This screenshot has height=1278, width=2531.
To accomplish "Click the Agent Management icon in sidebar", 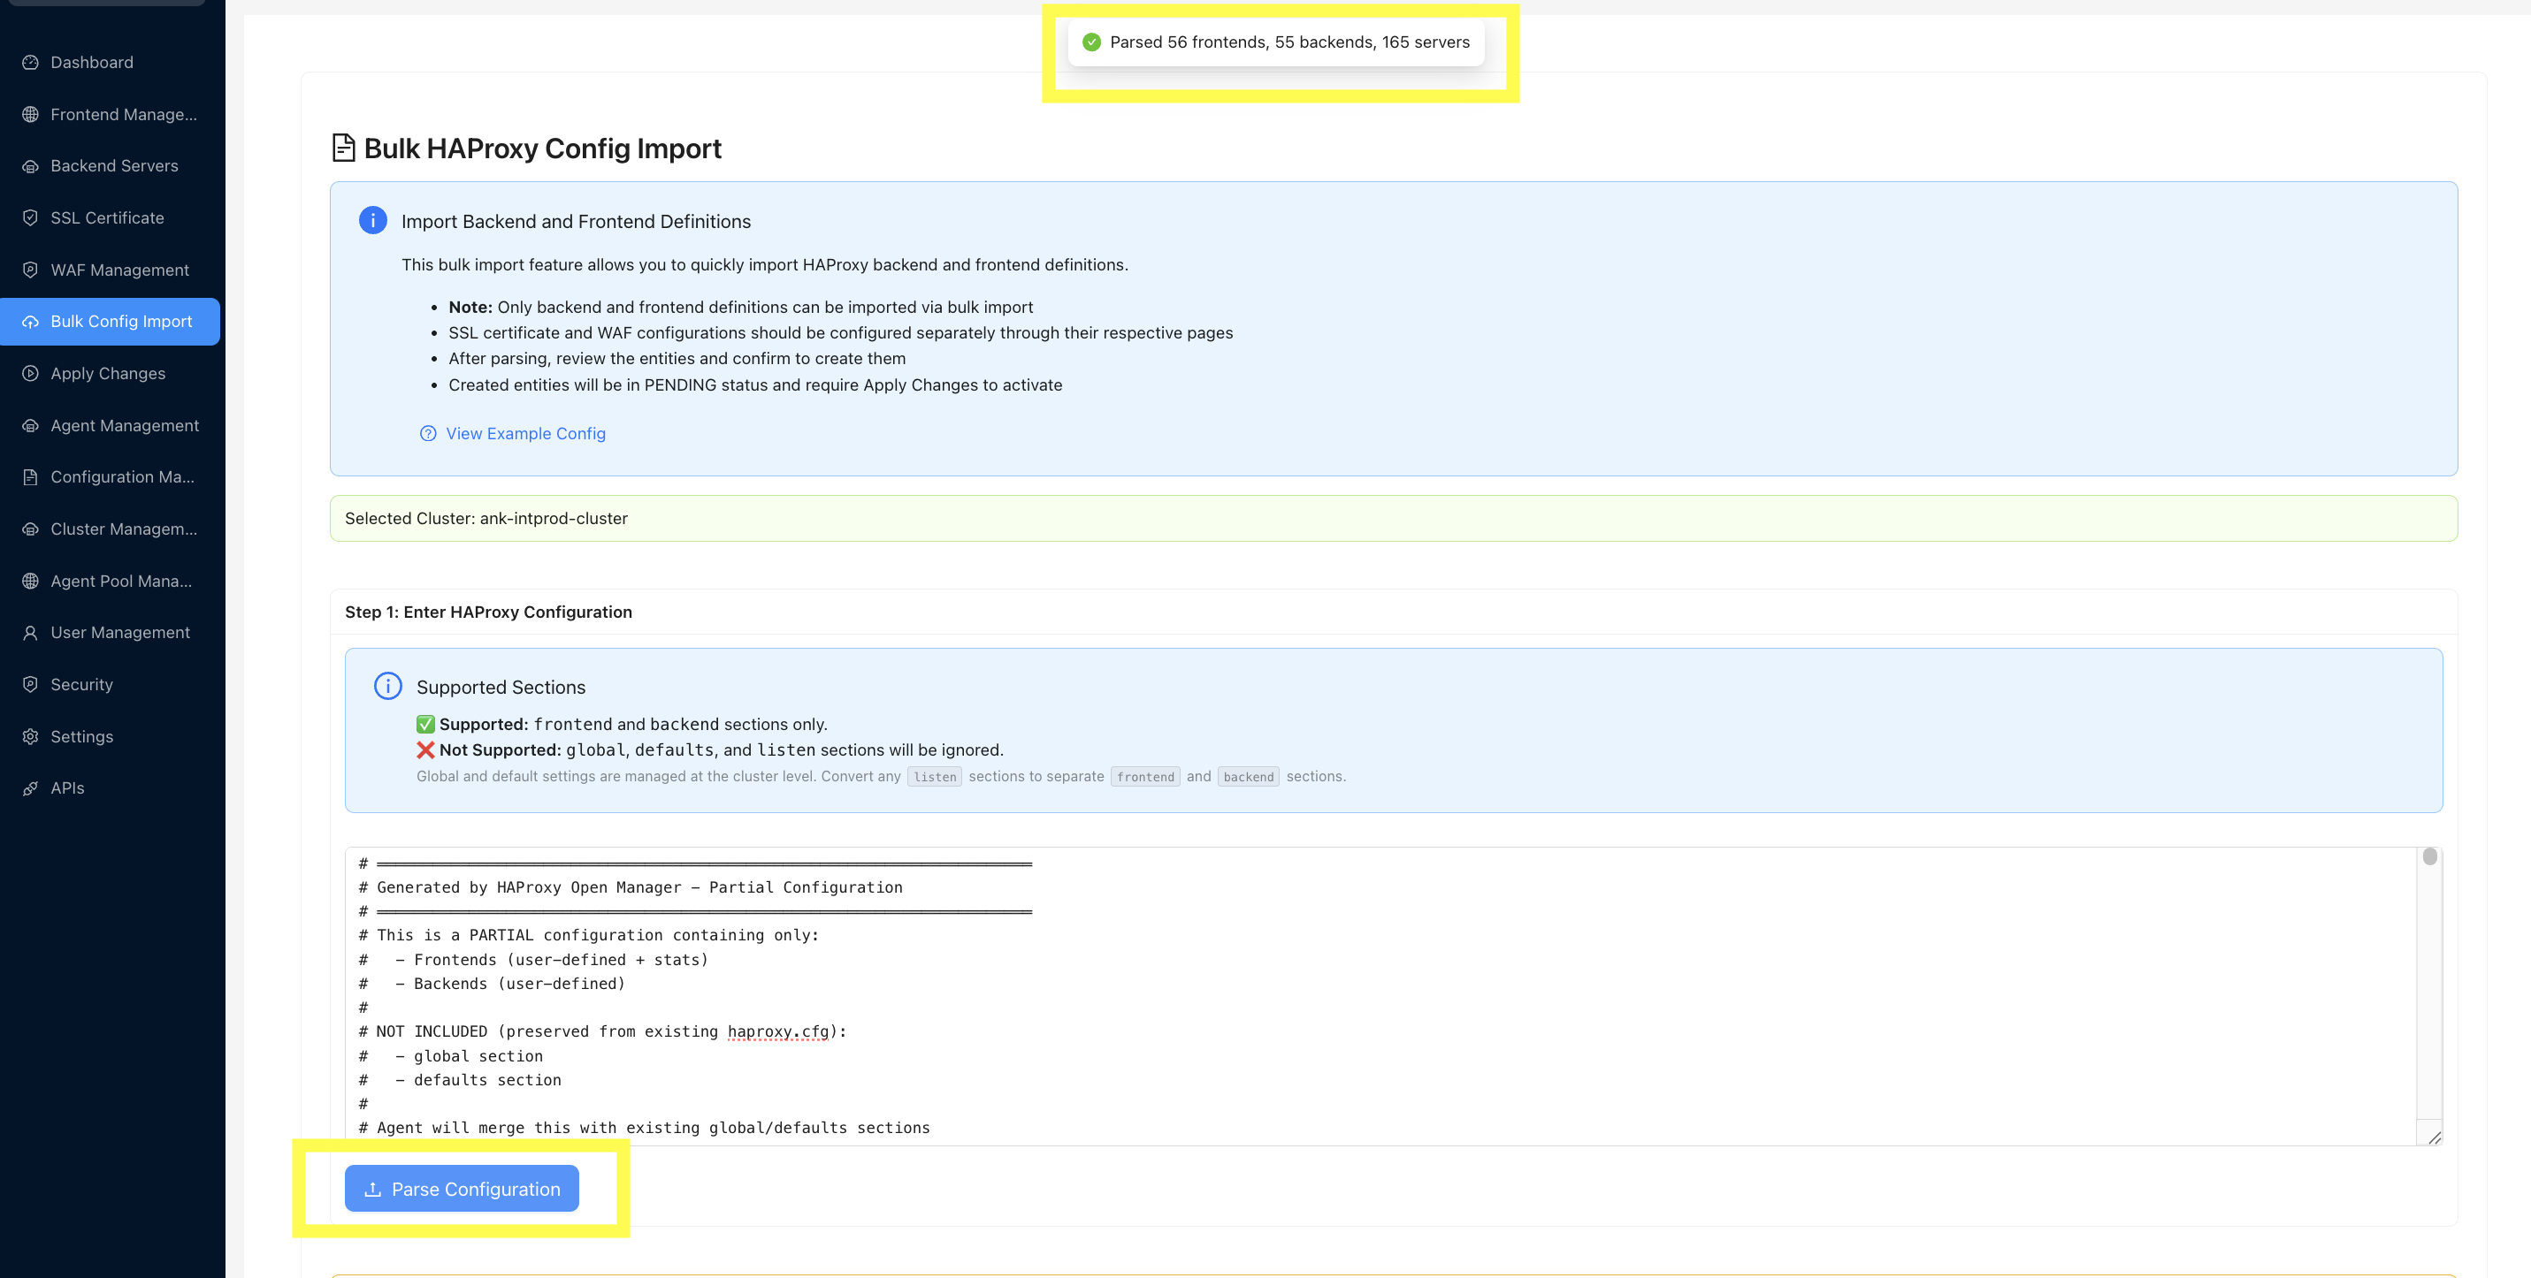I will [30, 425].
